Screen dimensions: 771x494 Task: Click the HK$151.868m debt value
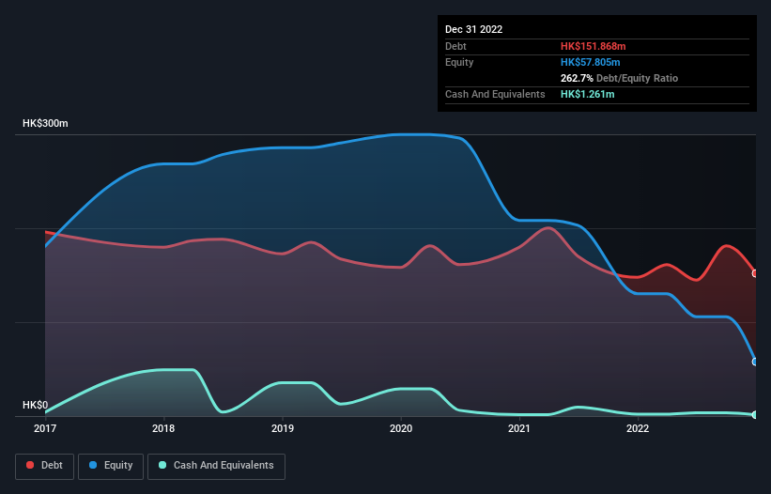593,46
